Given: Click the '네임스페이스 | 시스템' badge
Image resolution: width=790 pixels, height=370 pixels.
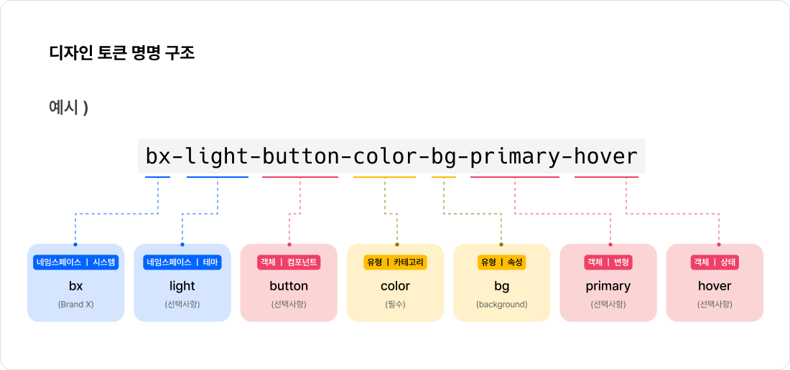Looking at the screenshot, I should point(75,262).
